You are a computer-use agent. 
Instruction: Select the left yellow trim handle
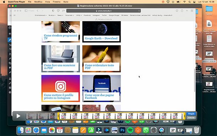click(x=58, y=116)
